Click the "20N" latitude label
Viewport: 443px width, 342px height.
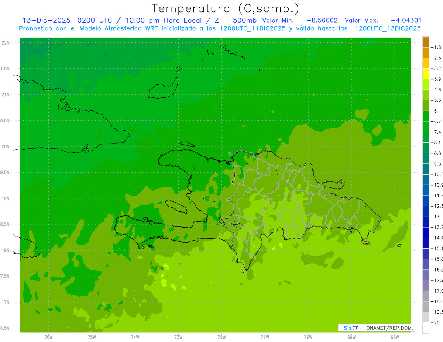click(x=6, y=146)
